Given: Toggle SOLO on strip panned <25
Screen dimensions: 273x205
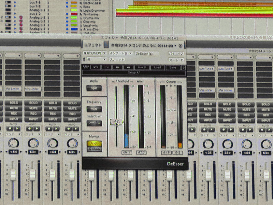Looking at the screenshot, I should (208, 104).
